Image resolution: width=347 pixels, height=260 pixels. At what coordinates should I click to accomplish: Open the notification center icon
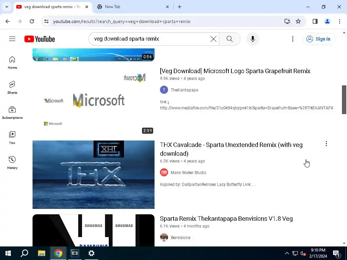(x=336, y=253)
